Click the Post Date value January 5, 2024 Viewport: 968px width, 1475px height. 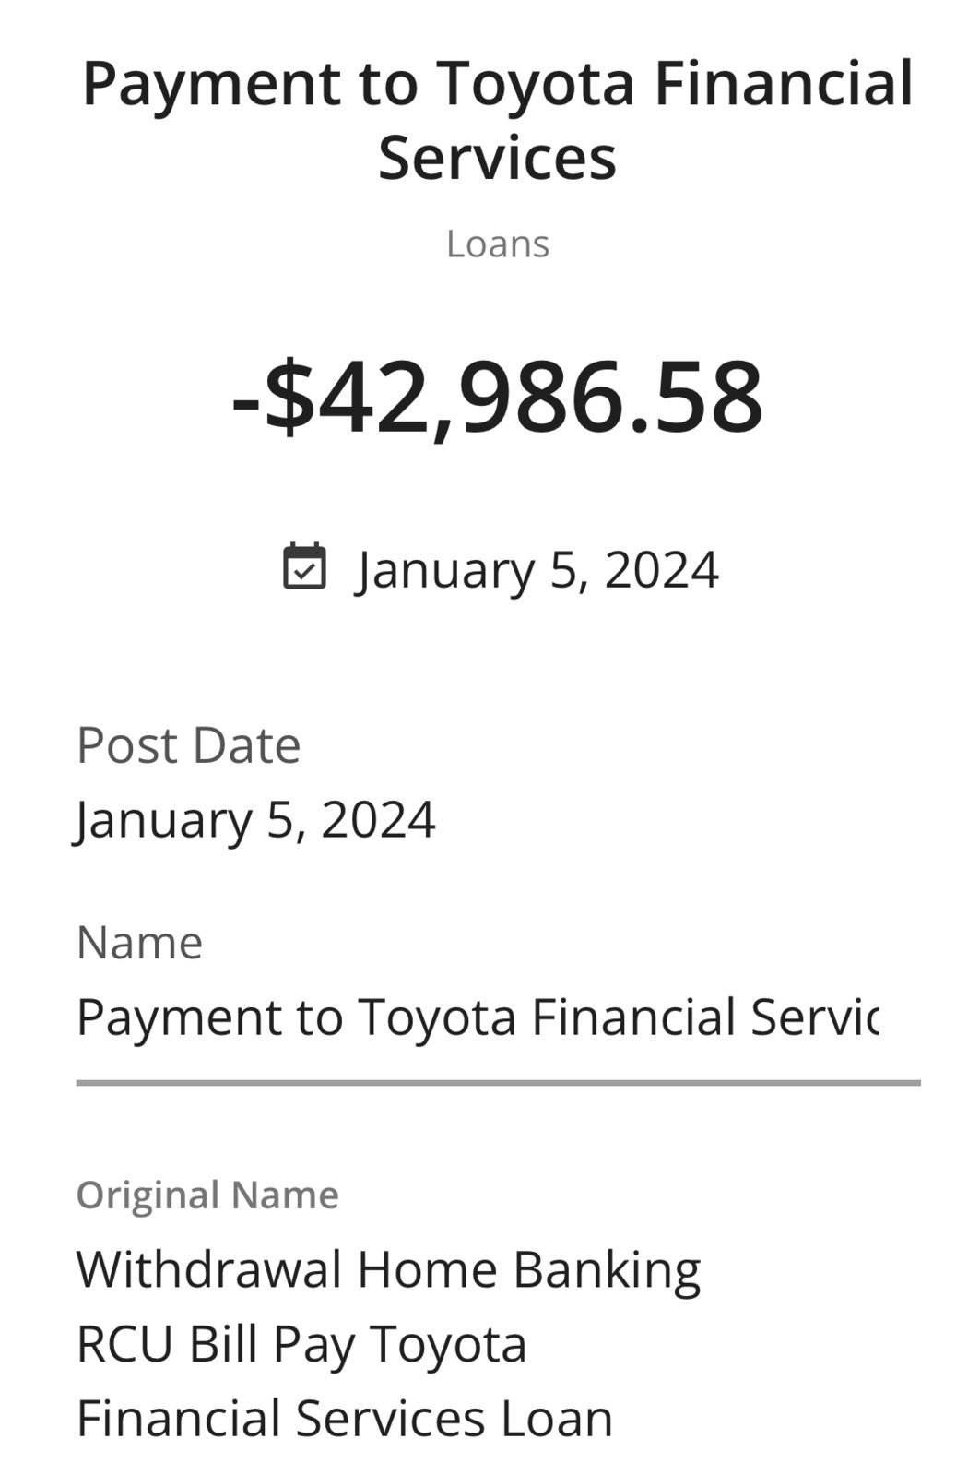coord(254,820)
